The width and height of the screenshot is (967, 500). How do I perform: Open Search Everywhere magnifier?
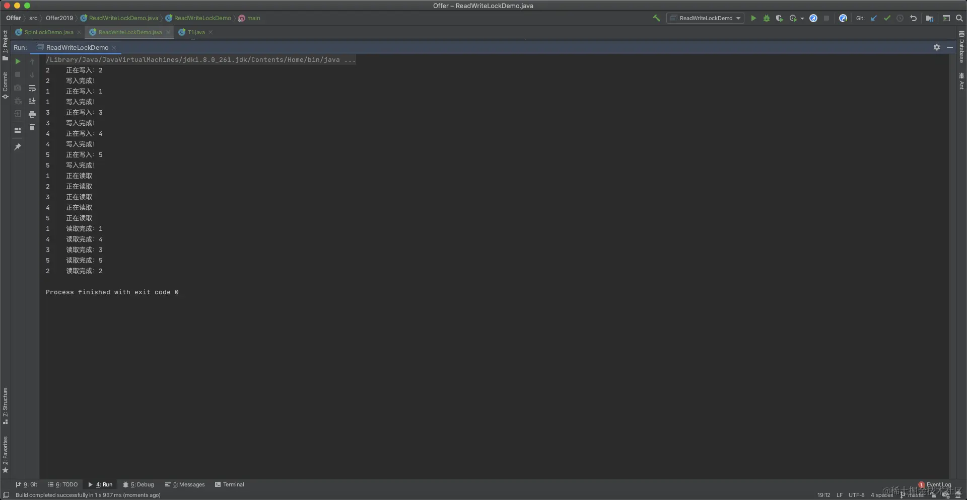[959, 18]
